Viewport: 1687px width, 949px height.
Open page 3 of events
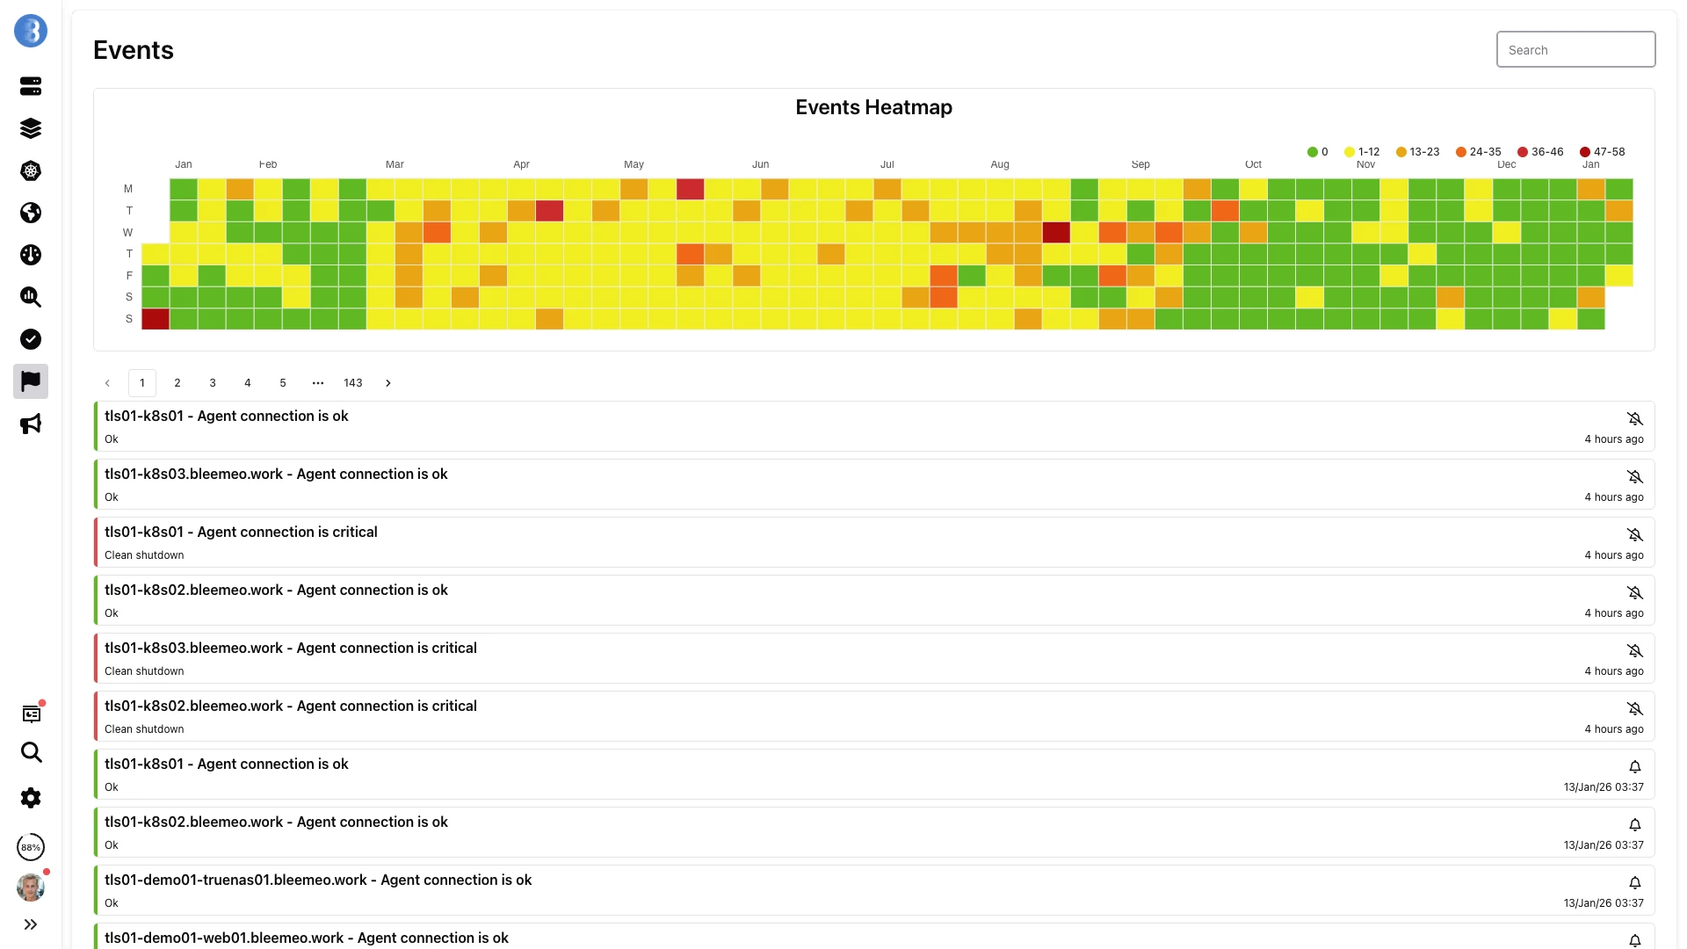coord(212,383)
